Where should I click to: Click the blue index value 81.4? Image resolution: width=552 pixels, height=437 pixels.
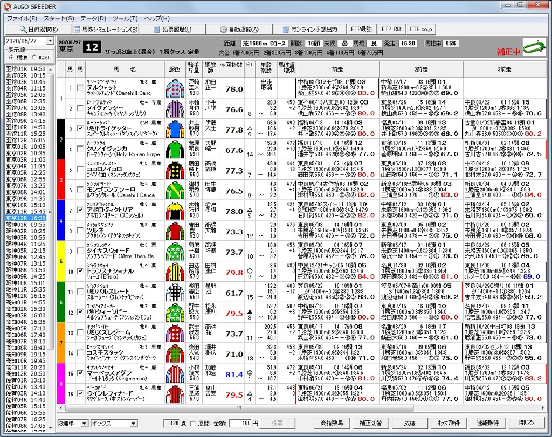coord(234,374)
